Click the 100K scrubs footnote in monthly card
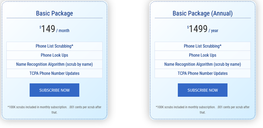Screen dimensions: 263x128 (54, 110)
